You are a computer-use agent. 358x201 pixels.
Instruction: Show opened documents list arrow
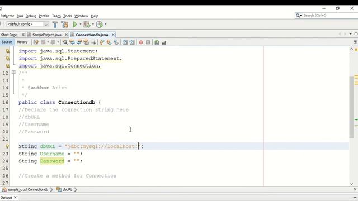point(351,34)
